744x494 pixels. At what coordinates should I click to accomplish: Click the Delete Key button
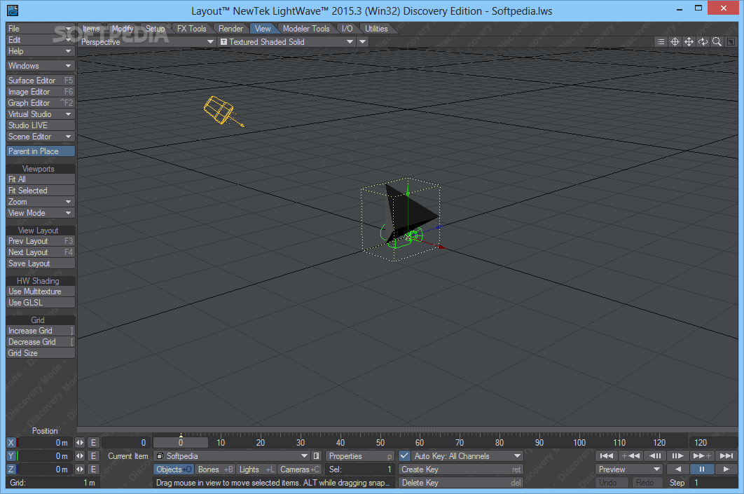pyautogui.click(x=461, y=482)
